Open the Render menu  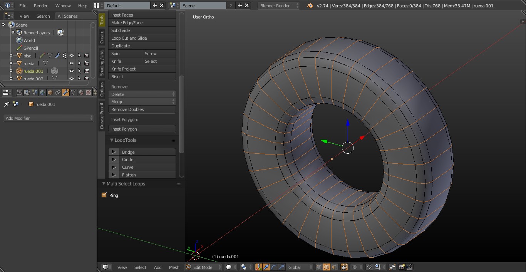[x=41, y=6]
